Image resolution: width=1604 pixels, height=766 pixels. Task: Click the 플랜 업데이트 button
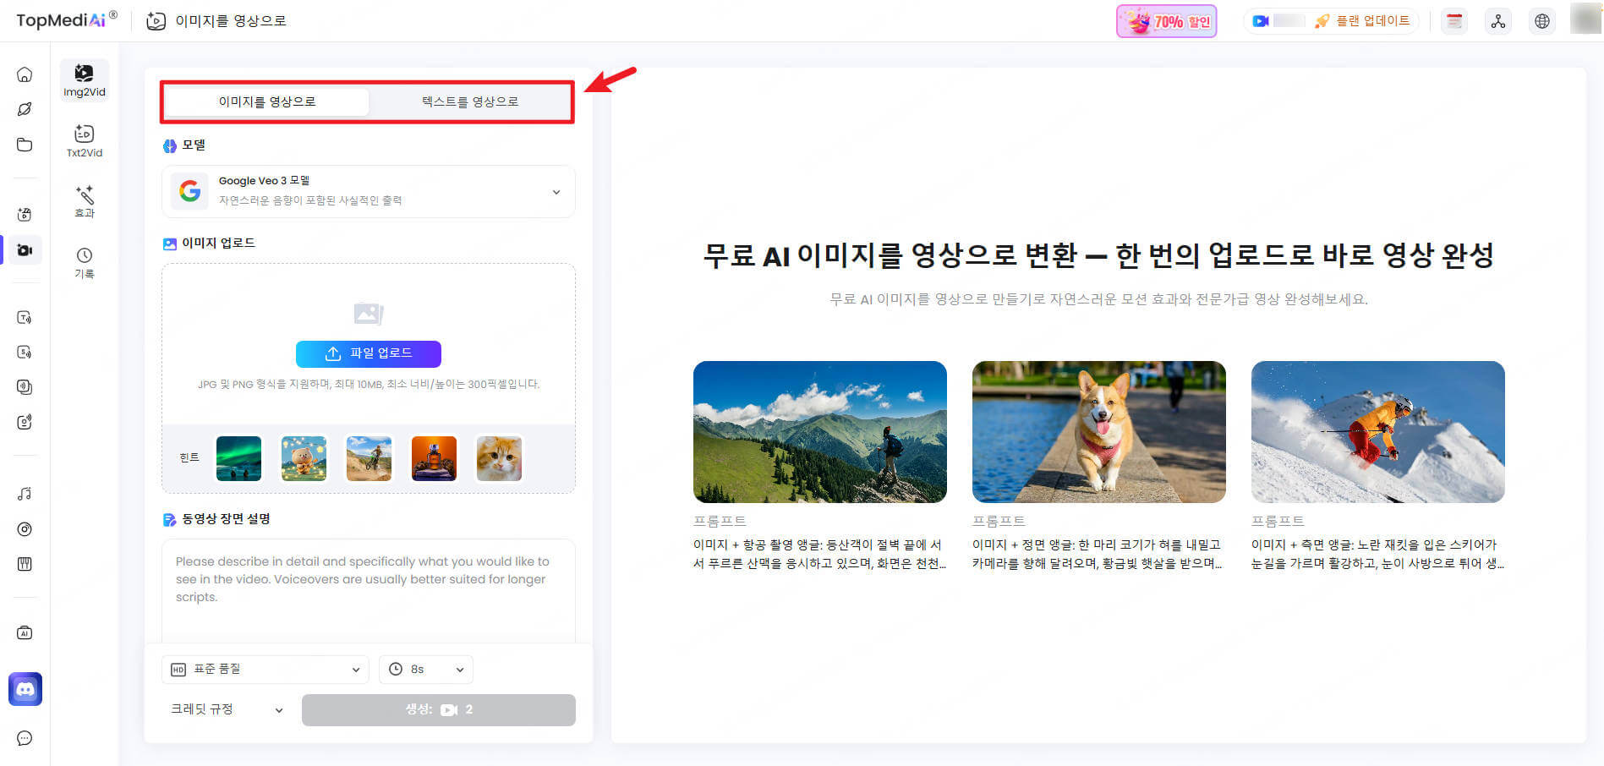[1361, 21]
